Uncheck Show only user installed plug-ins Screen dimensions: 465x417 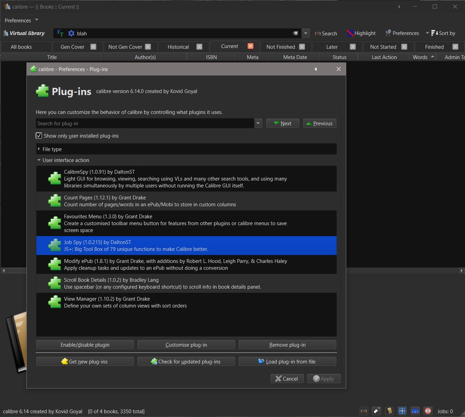(39, 136)
